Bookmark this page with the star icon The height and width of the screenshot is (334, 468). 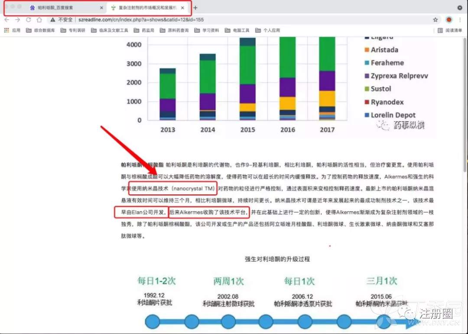(x=435, y=20)
